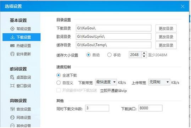Click the 下载设置 download arrow icon
Screen dimensions: 191x128
12,37
